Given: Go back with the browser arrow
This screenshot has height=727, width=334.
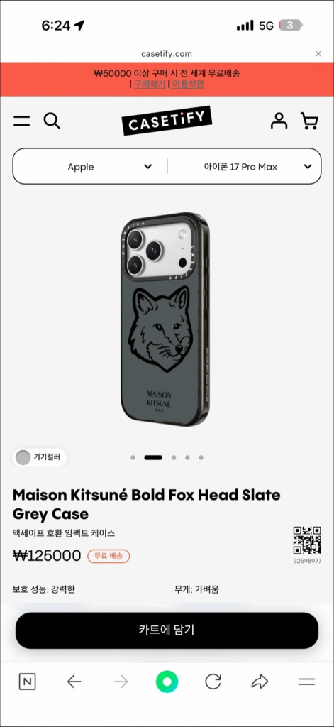Looking at the screenshot, I should pos(74,682).
